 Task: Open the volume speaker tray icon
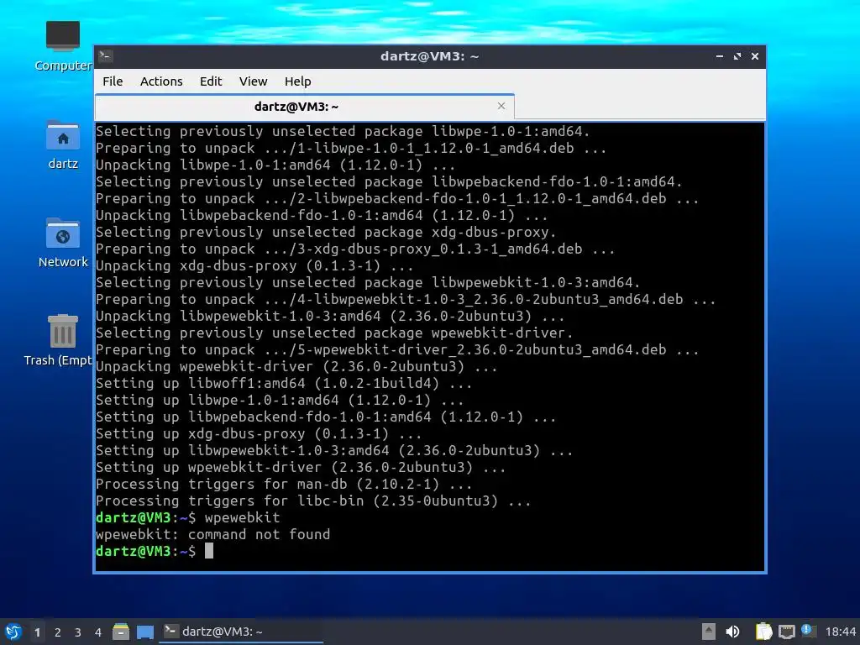732,632
